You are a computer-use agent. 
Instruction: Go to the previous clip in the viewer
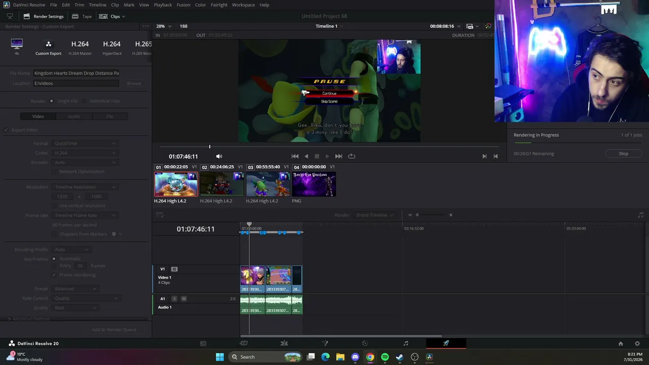[x=495, y=156]
